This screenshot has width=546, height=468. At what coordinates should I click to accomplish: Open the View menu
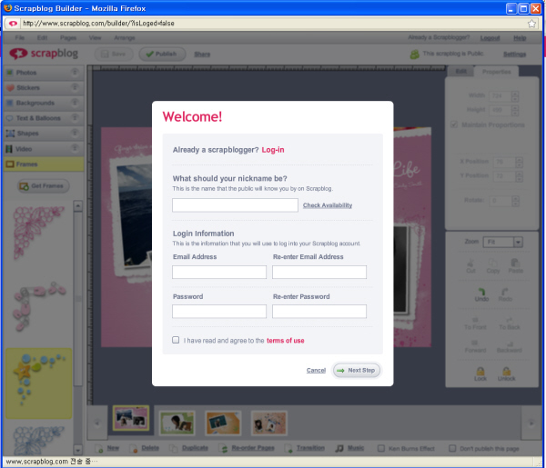[x=95, y=37]
